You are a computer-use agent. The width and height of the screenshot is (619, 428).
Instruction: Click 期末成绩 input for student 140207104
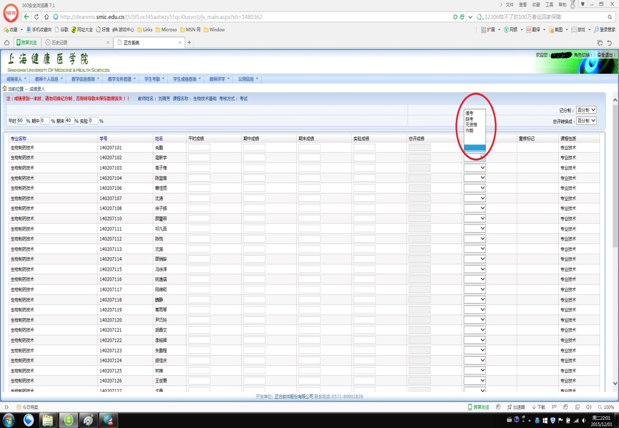[x=309, y=178]
